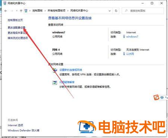Open 更改高级共享设置 sidebar link

[x=18, y=33]
